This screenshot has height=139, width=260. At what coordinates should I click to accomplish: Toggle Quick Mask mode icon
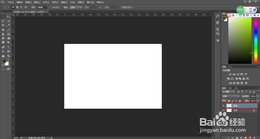3,69
